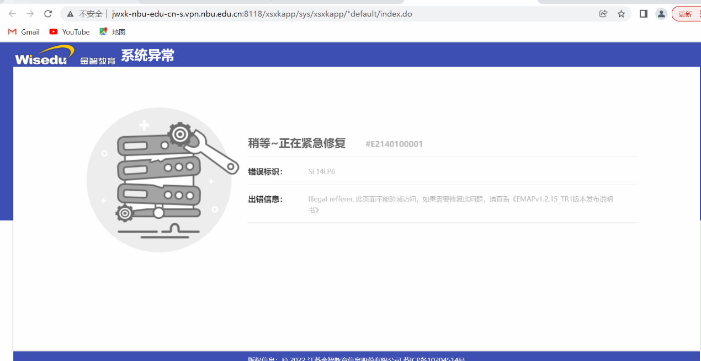Click the address bar URL
701x361 pixels.
click(x=262, y=14)
